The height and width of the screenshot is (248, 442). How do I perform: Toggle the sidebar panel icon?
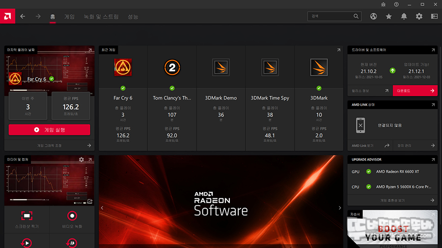pyautogui.click(x=435, y=16)
